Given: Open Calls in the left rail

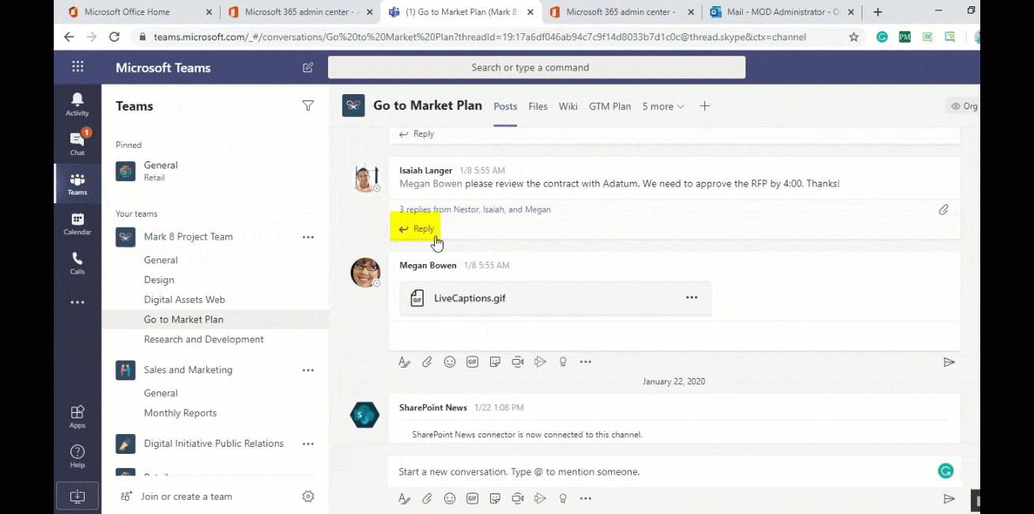Looking at the screenshot, I should coord(77,263).
